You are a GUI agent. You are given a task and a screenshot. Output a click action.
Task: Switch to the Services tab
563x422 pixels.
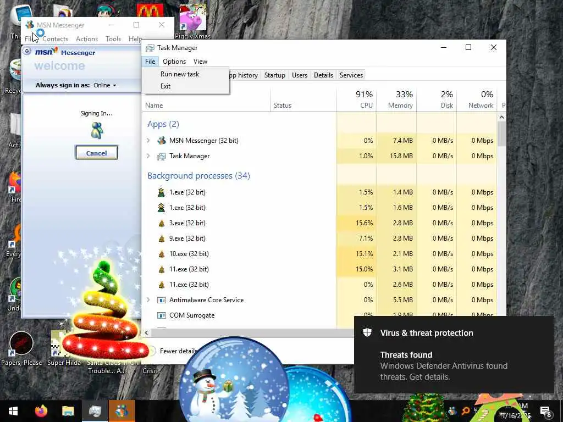pyautogui.click(x=351, y=75)
